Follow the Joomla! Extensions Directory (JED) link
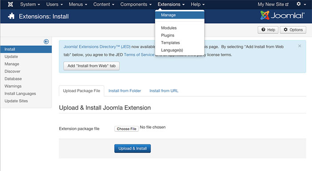Screen dimensions: 312x171 click(x=97, y=47)
